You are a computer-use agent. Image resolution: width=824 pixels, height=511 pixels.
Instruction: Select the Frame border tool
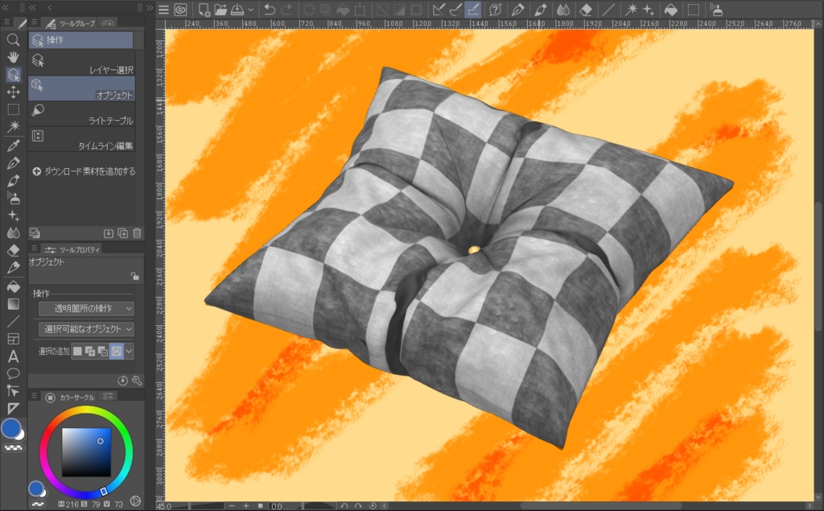point(13,339)
